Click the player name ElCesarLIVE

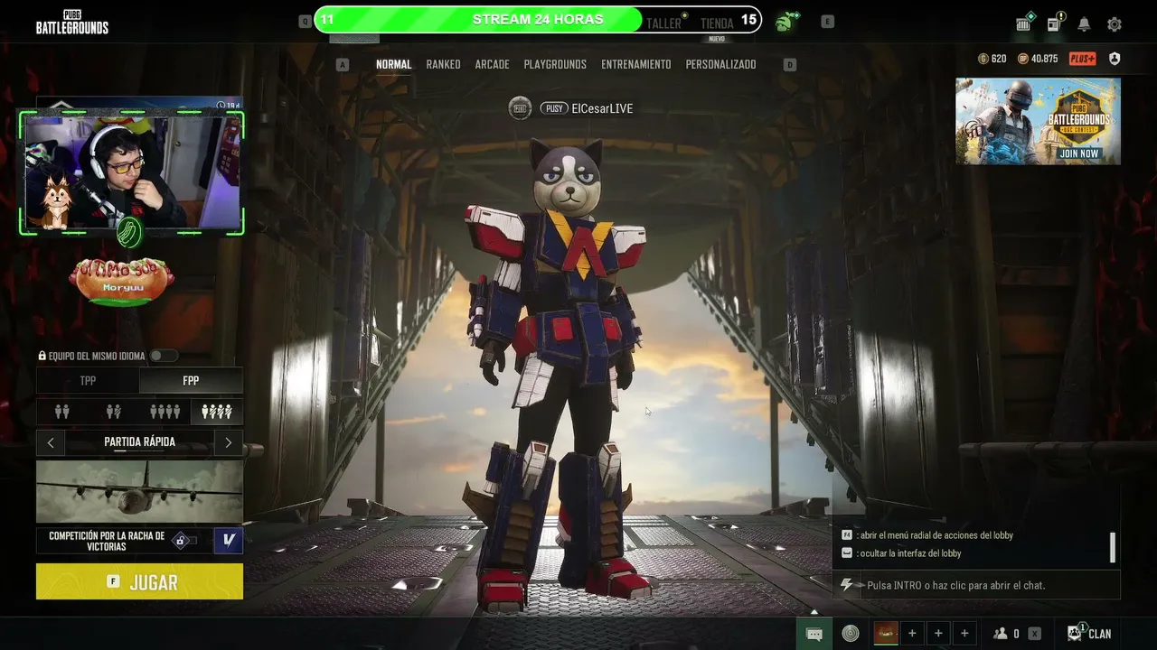pyautogui.click(x=602, y=108)
